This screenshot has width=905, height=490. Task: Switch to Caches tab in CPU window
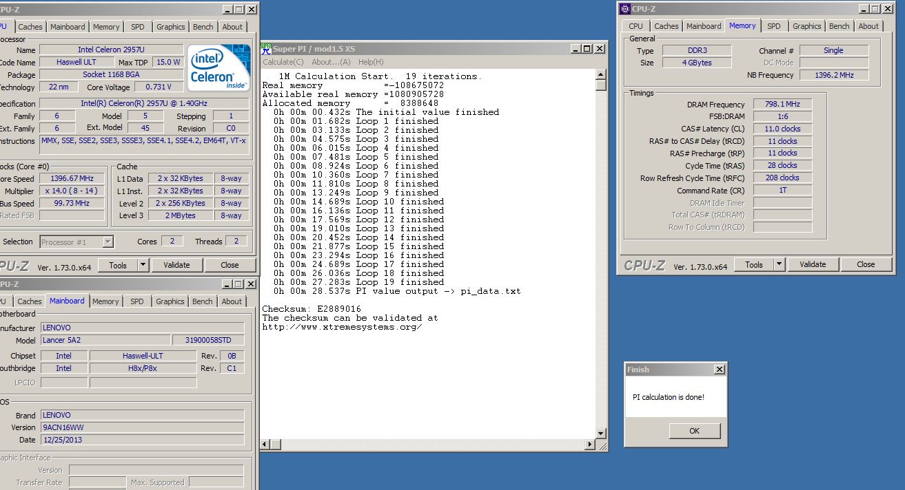(30, 27)
